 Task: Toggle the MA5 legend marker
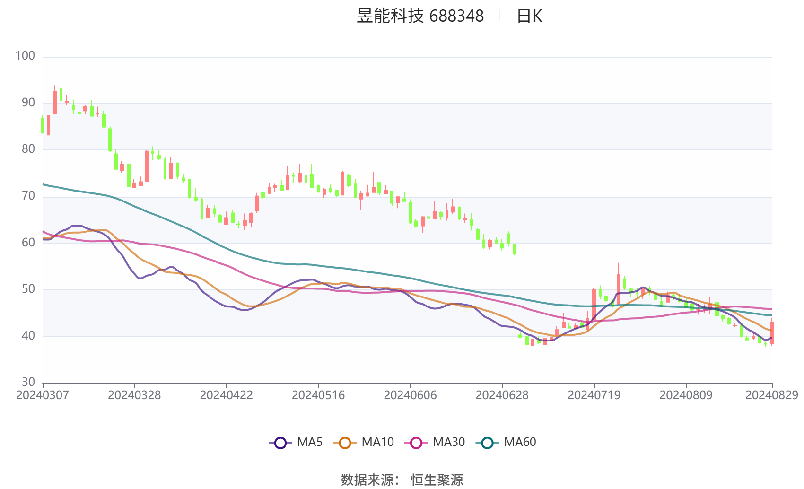280,443
